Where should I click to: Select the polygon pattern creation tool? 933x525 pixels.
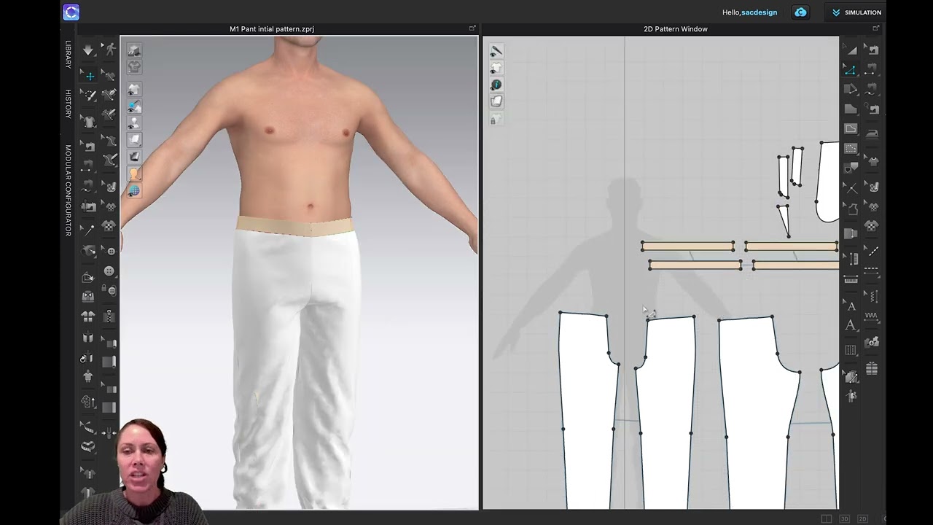click(x=851, y=109)
